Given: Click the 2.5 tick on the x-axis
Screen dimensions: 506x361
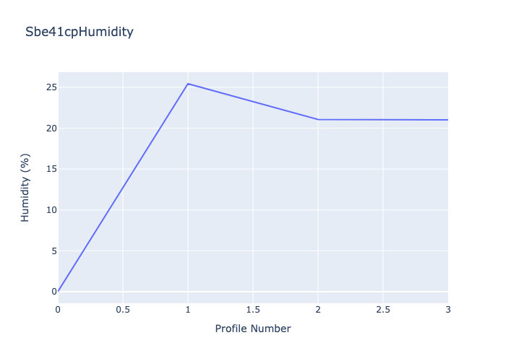Looking at the screenshot, I should [383, 309].
